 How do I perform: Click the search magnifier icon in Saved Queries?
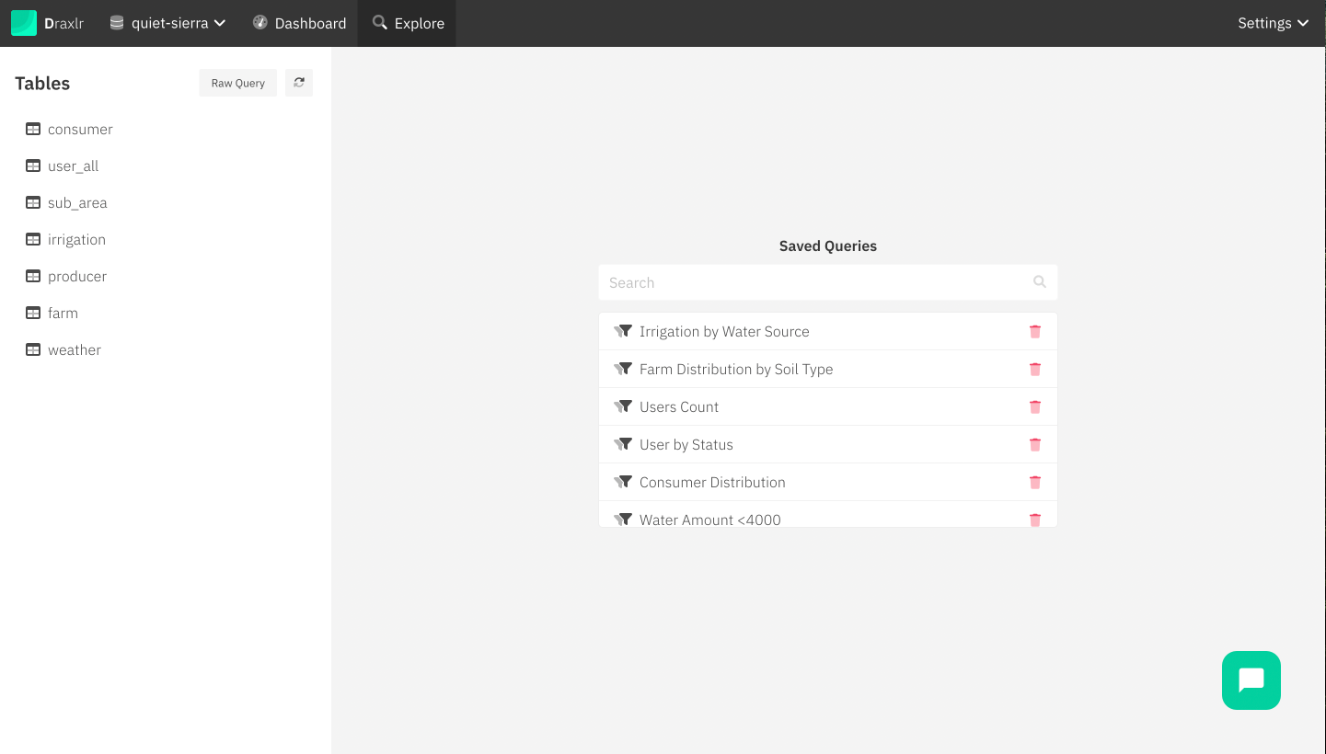tap(1040, 282)
